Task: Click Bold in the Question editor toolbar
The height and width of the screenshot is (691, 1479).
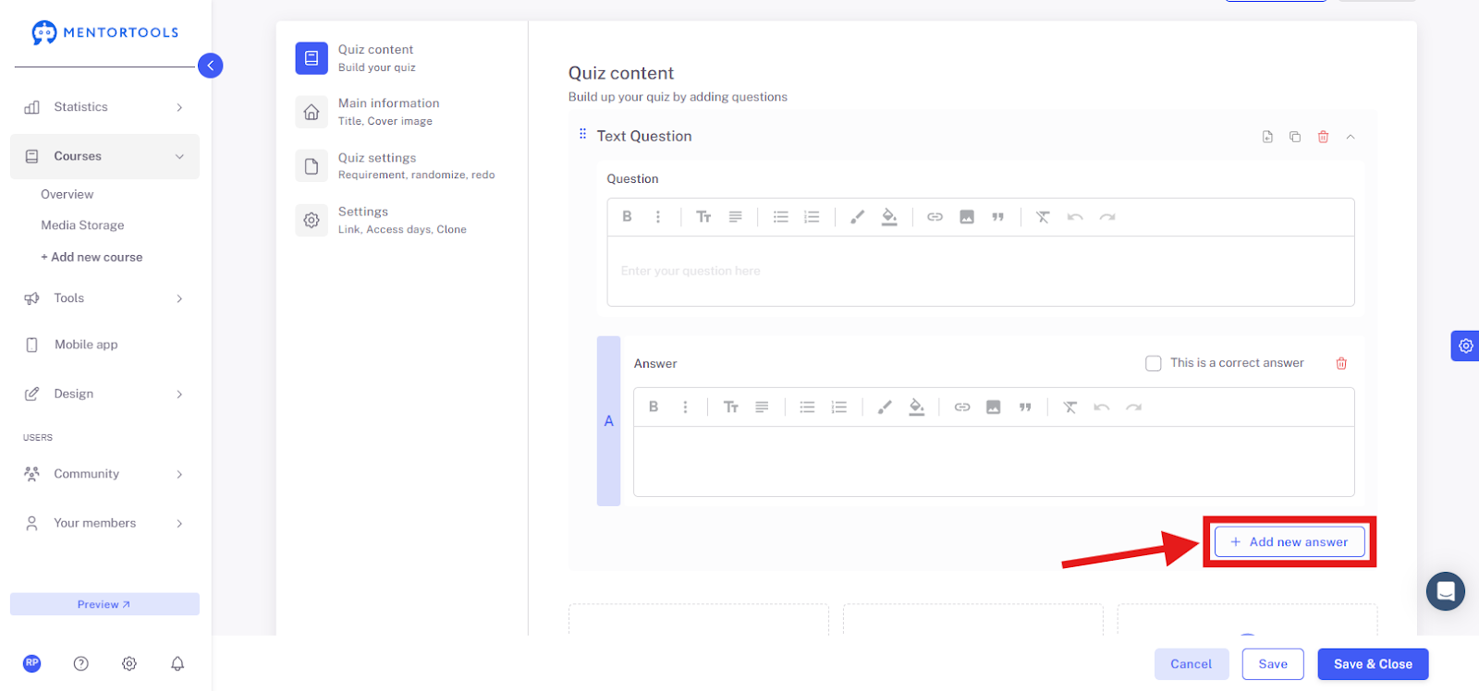Action: (x=627, y=216)
